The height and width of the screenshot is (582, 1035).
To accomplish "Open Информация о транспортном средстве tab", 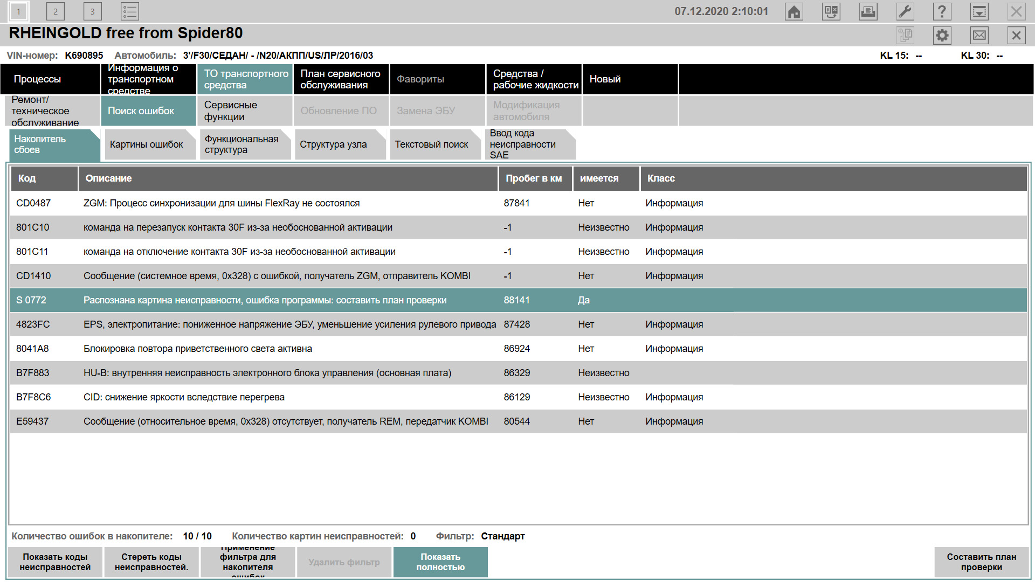I will click(x=148, y=79).
